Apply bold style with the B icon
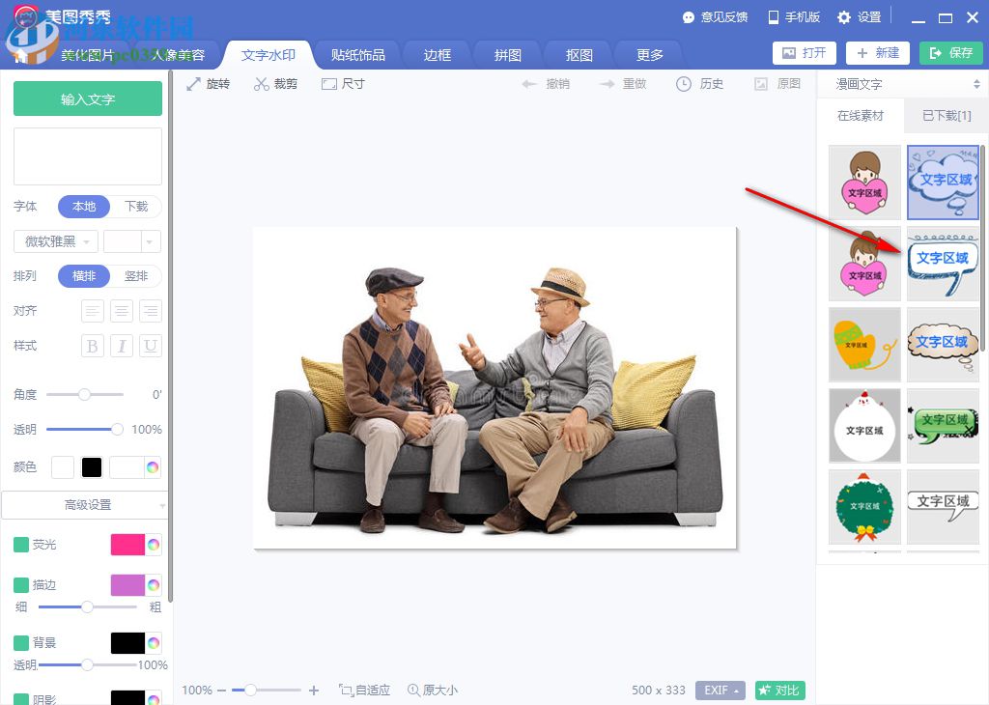This screenshot has width=989, height=705. point(92,346)
